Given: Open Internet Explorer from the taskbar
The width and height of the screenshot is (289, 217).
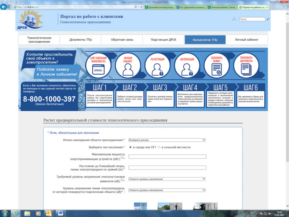Looking at the screenshot, I should tap(16, 213).
